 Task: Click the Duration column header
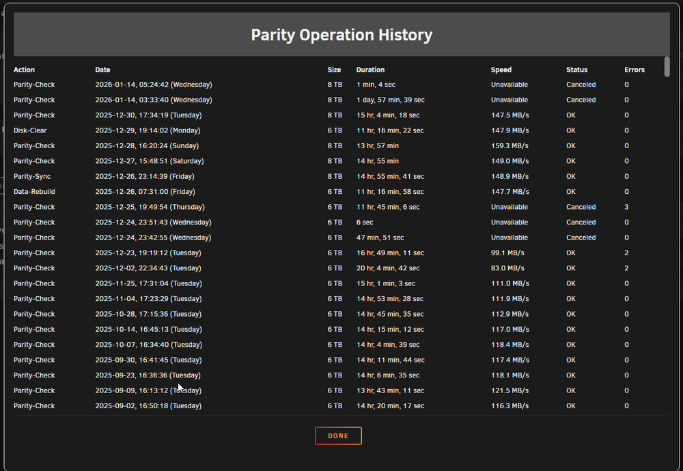[370, 70]
